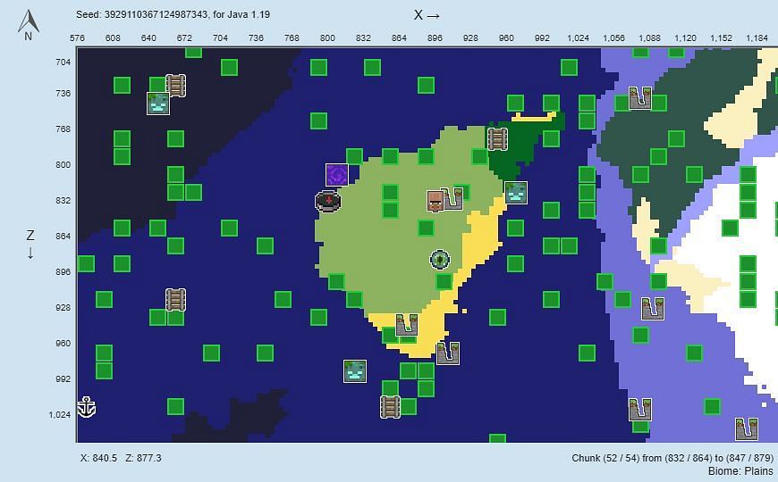Select the 'Z ↓' axis label

pos(30,245)
